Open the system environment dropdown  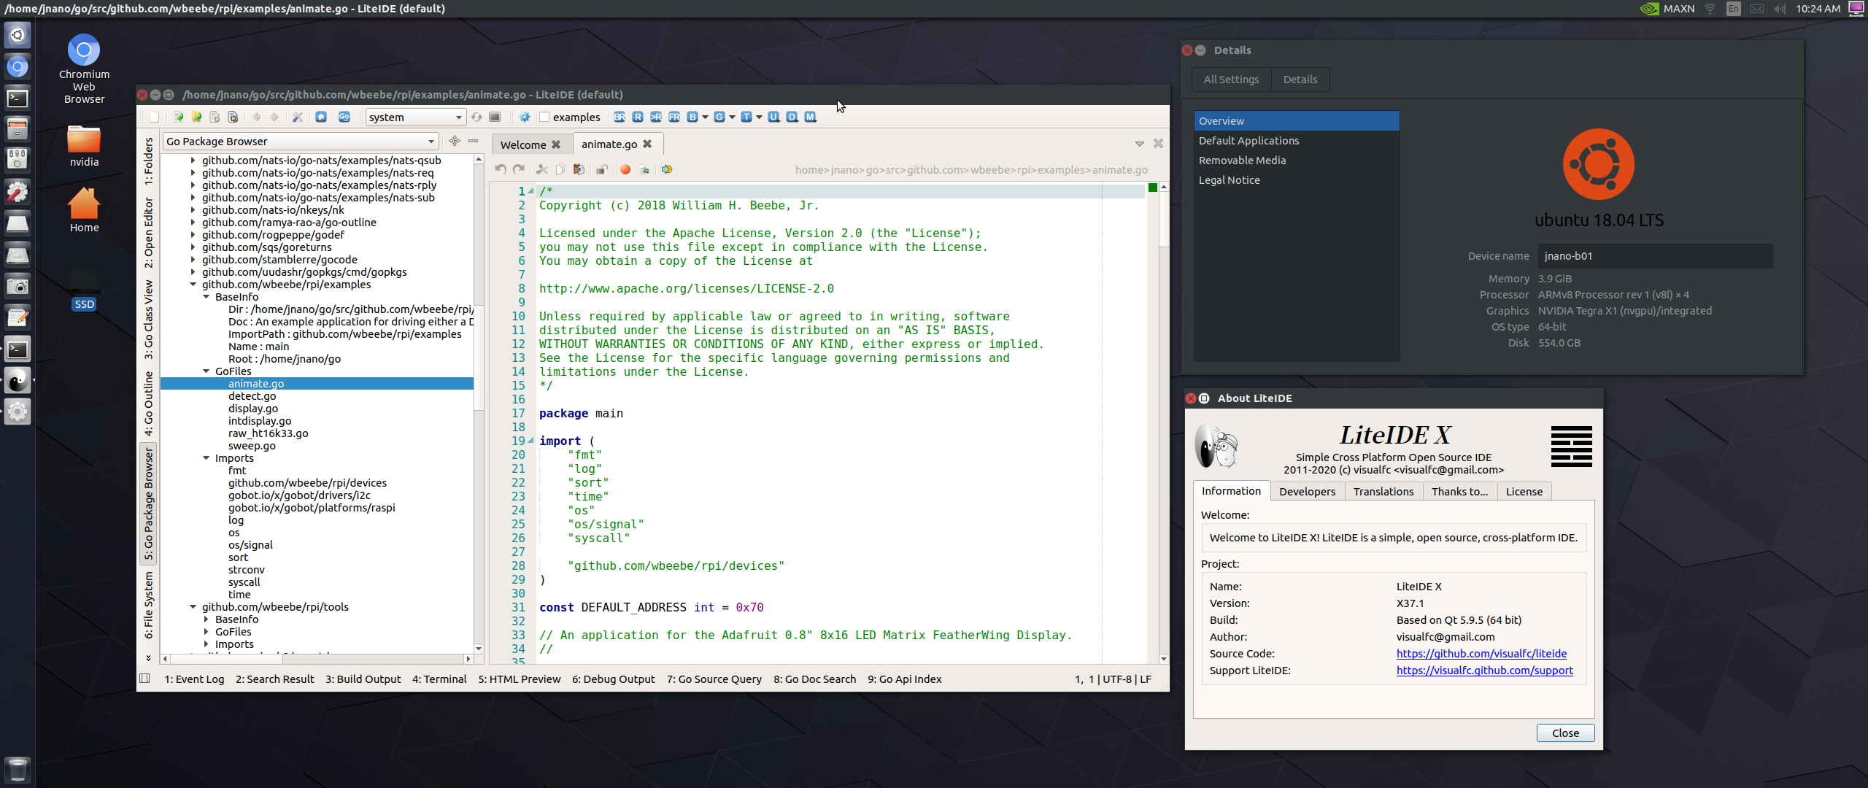[x=415, y=117]
